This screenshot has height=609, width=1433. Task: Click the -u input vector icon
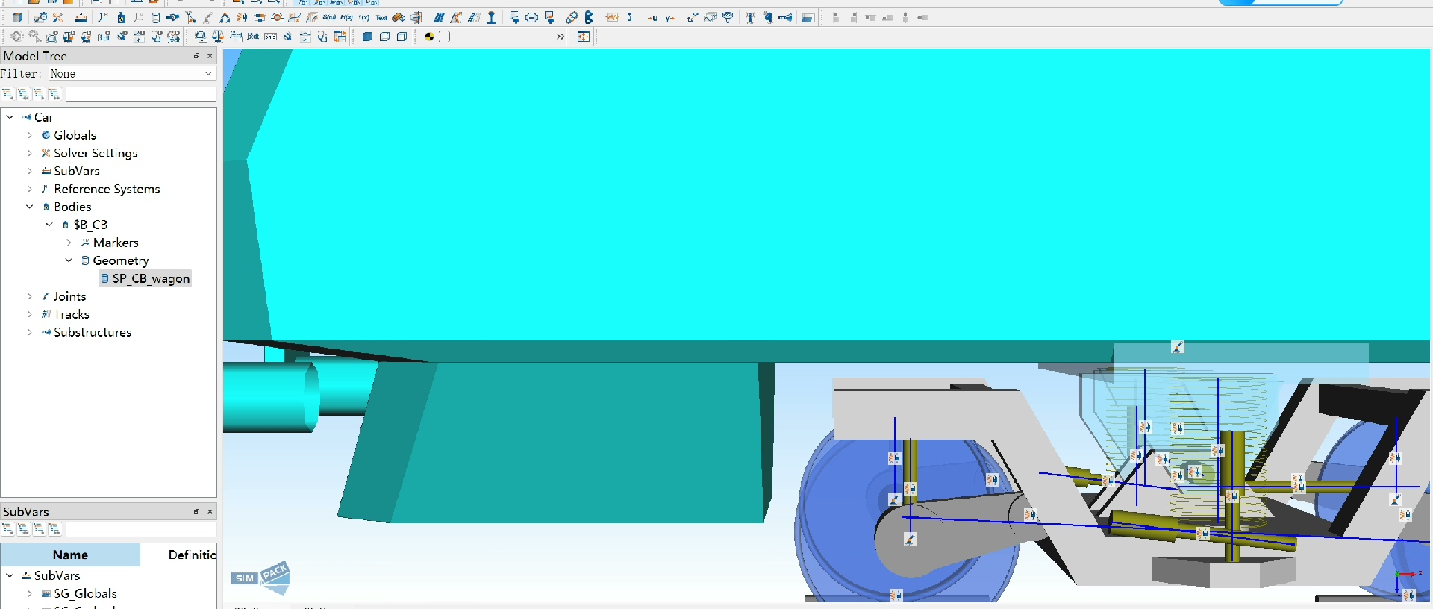(653, 18)
